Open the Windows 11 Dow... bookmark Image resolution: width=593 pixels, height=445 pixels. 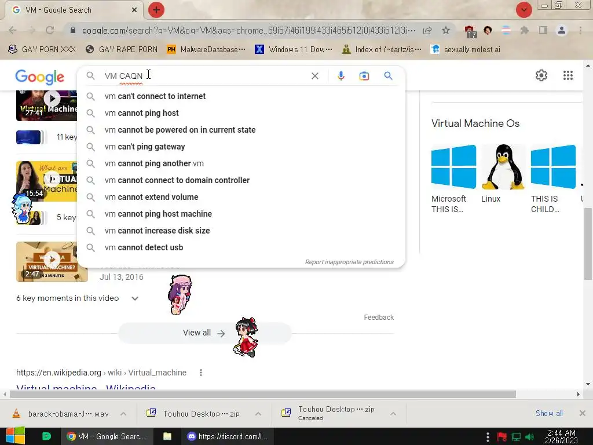294,50
